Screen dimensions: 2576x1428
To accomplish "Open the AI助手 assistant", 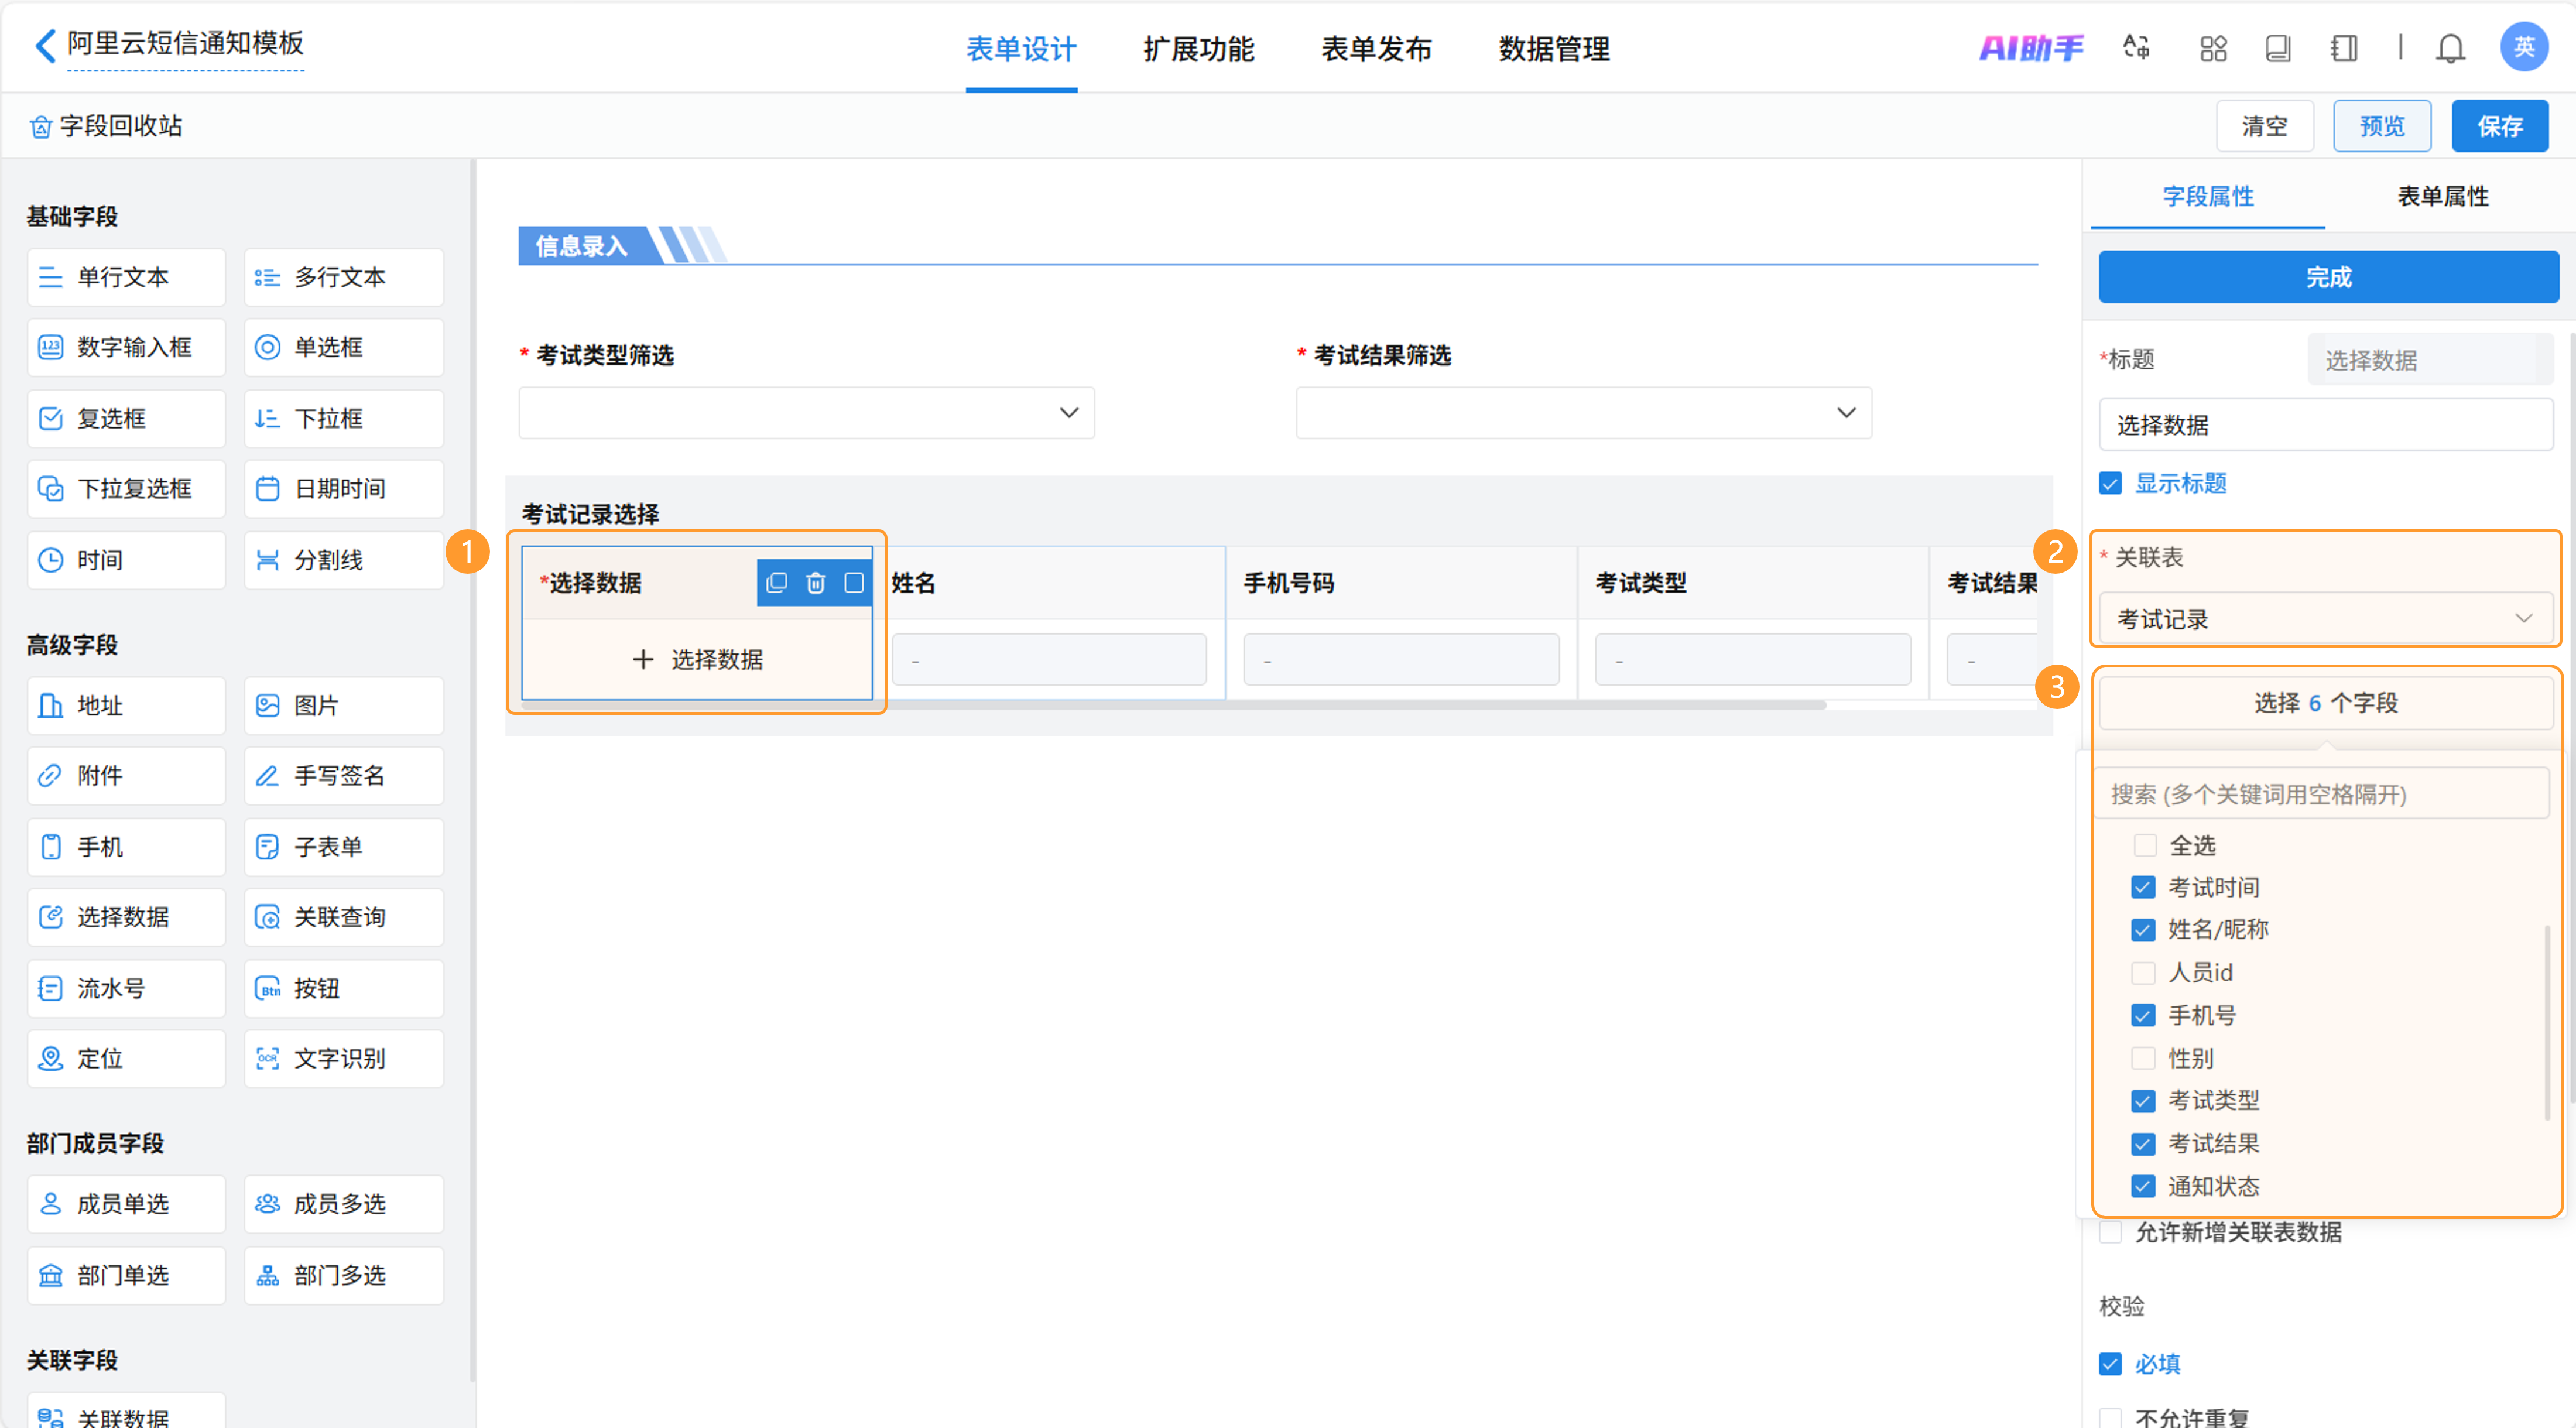I will point(2031,48).
